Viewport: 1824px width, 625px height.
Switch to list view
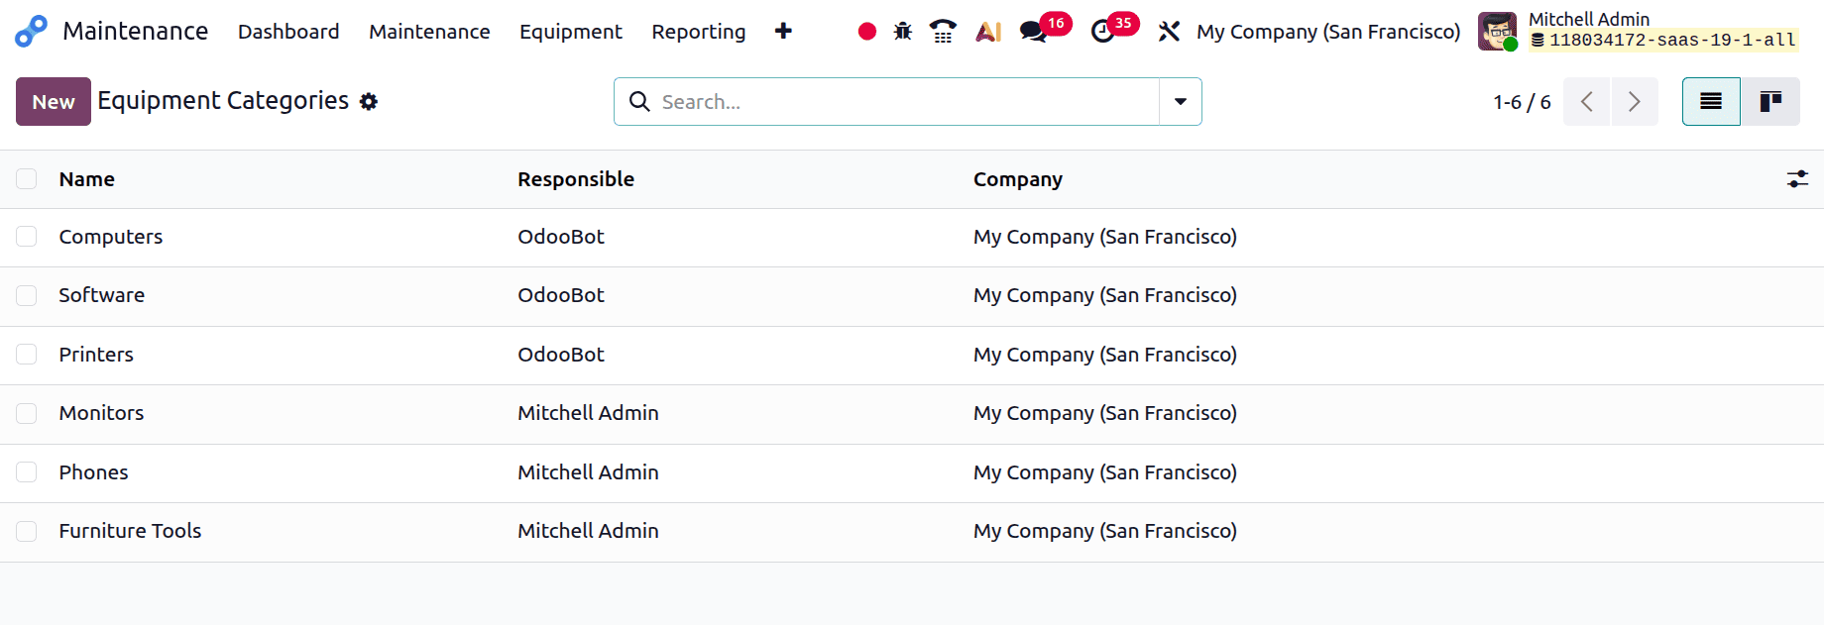pyautogui.click(x=1711, y=101)
